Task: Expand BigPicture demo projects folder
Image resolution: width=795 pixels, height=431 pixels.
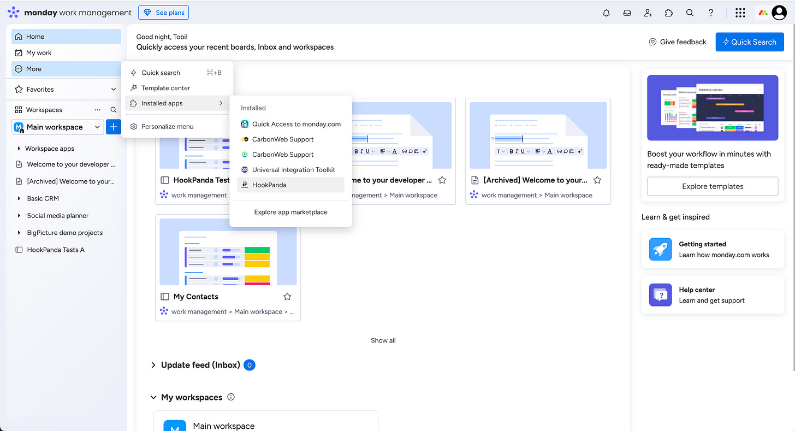Action: (19, 233)
